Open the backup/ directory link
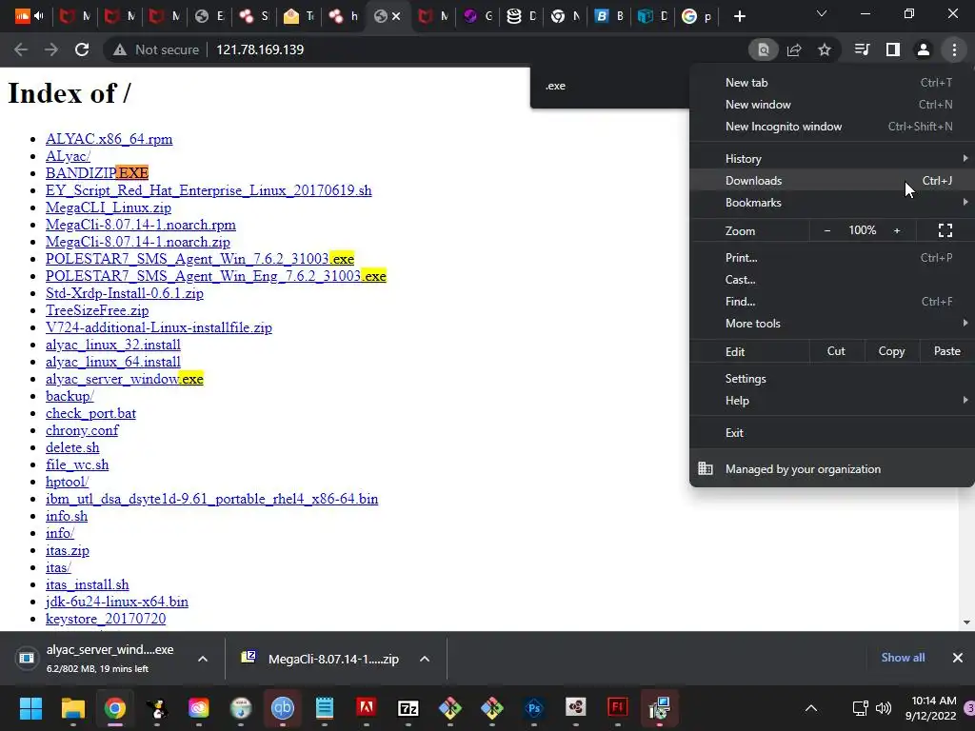The image size is (975, 731). pyautogui.click(x=70, y=396)
